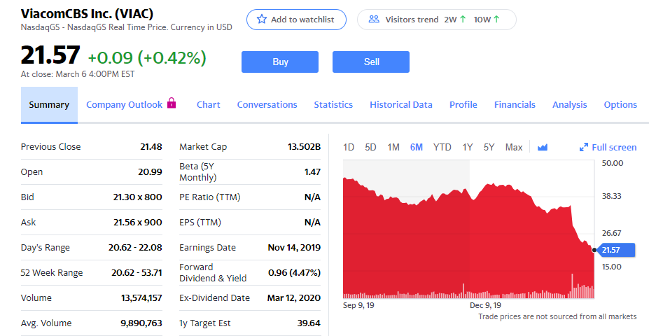
Task: Click the Visitors trend label
Action: click(412, 20)
